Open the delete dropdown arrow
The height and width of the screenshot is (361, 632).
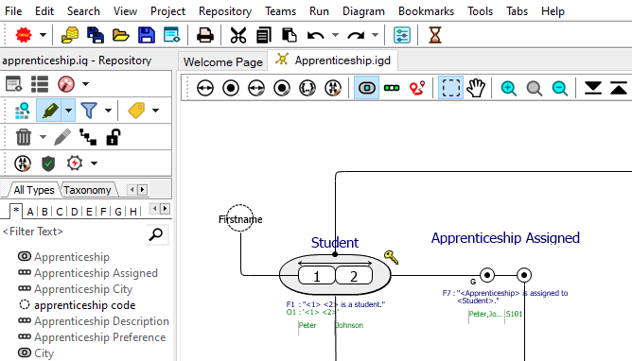coord(43,137)
